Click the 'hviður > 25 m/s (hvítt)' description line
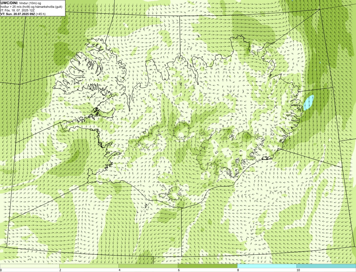 click(31, 7)
